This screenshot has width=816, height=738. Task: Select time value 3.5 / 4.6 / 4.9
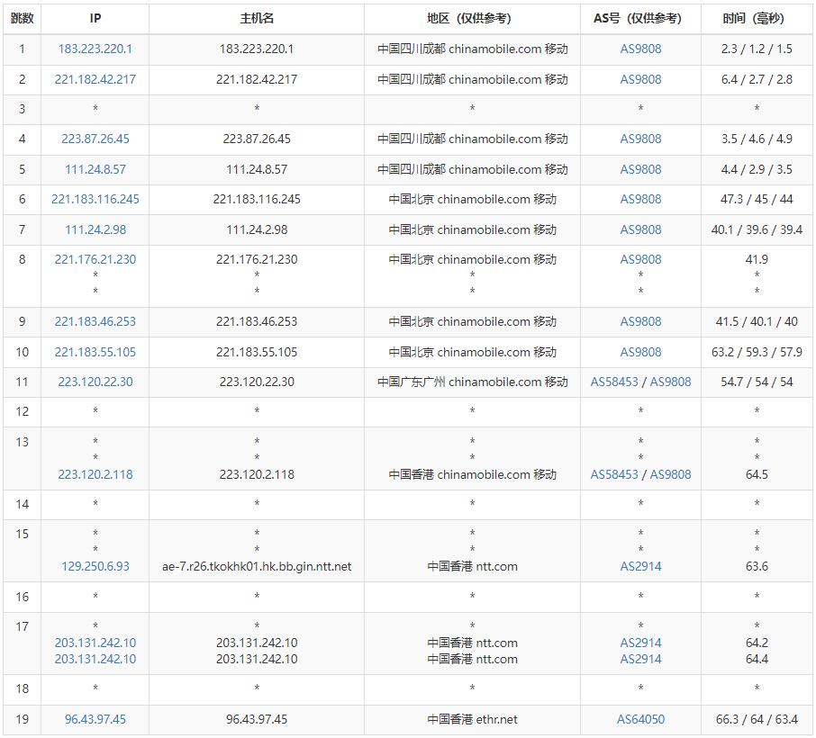point(757,139)
